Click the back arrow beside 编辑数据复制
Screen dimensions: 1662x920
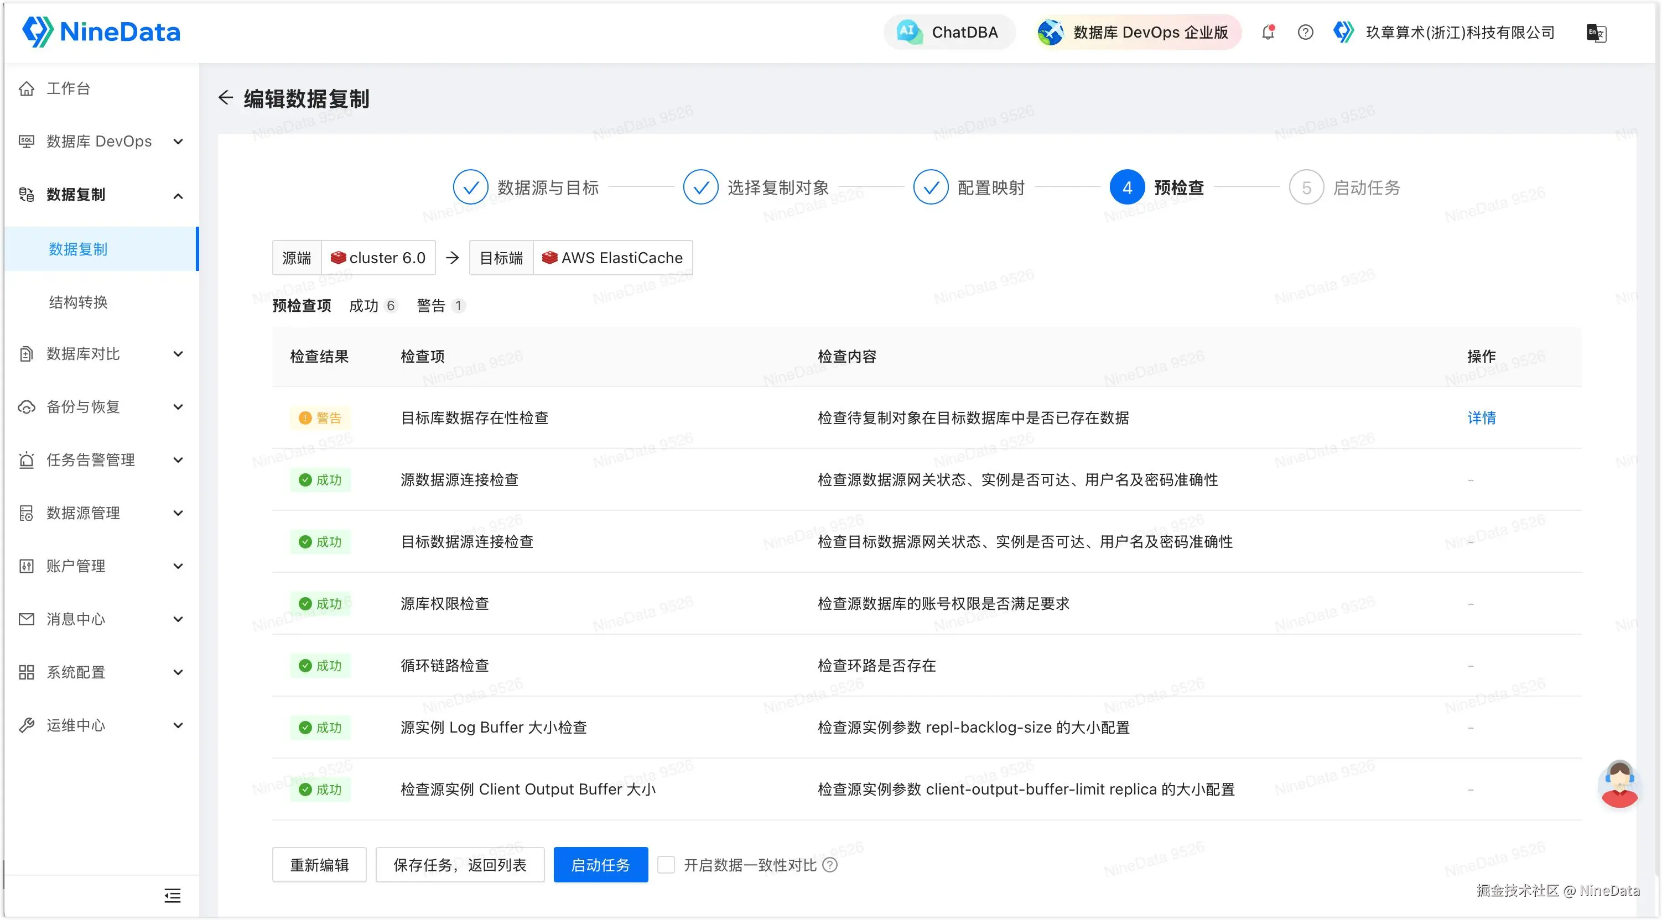click(225, 98)
